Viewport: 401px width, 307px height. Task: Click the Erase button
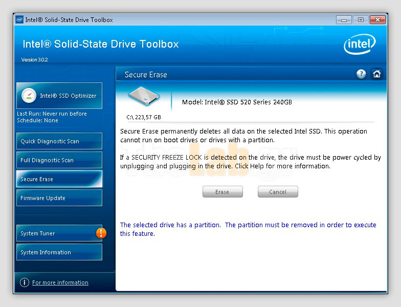click(x=222, y=191)
